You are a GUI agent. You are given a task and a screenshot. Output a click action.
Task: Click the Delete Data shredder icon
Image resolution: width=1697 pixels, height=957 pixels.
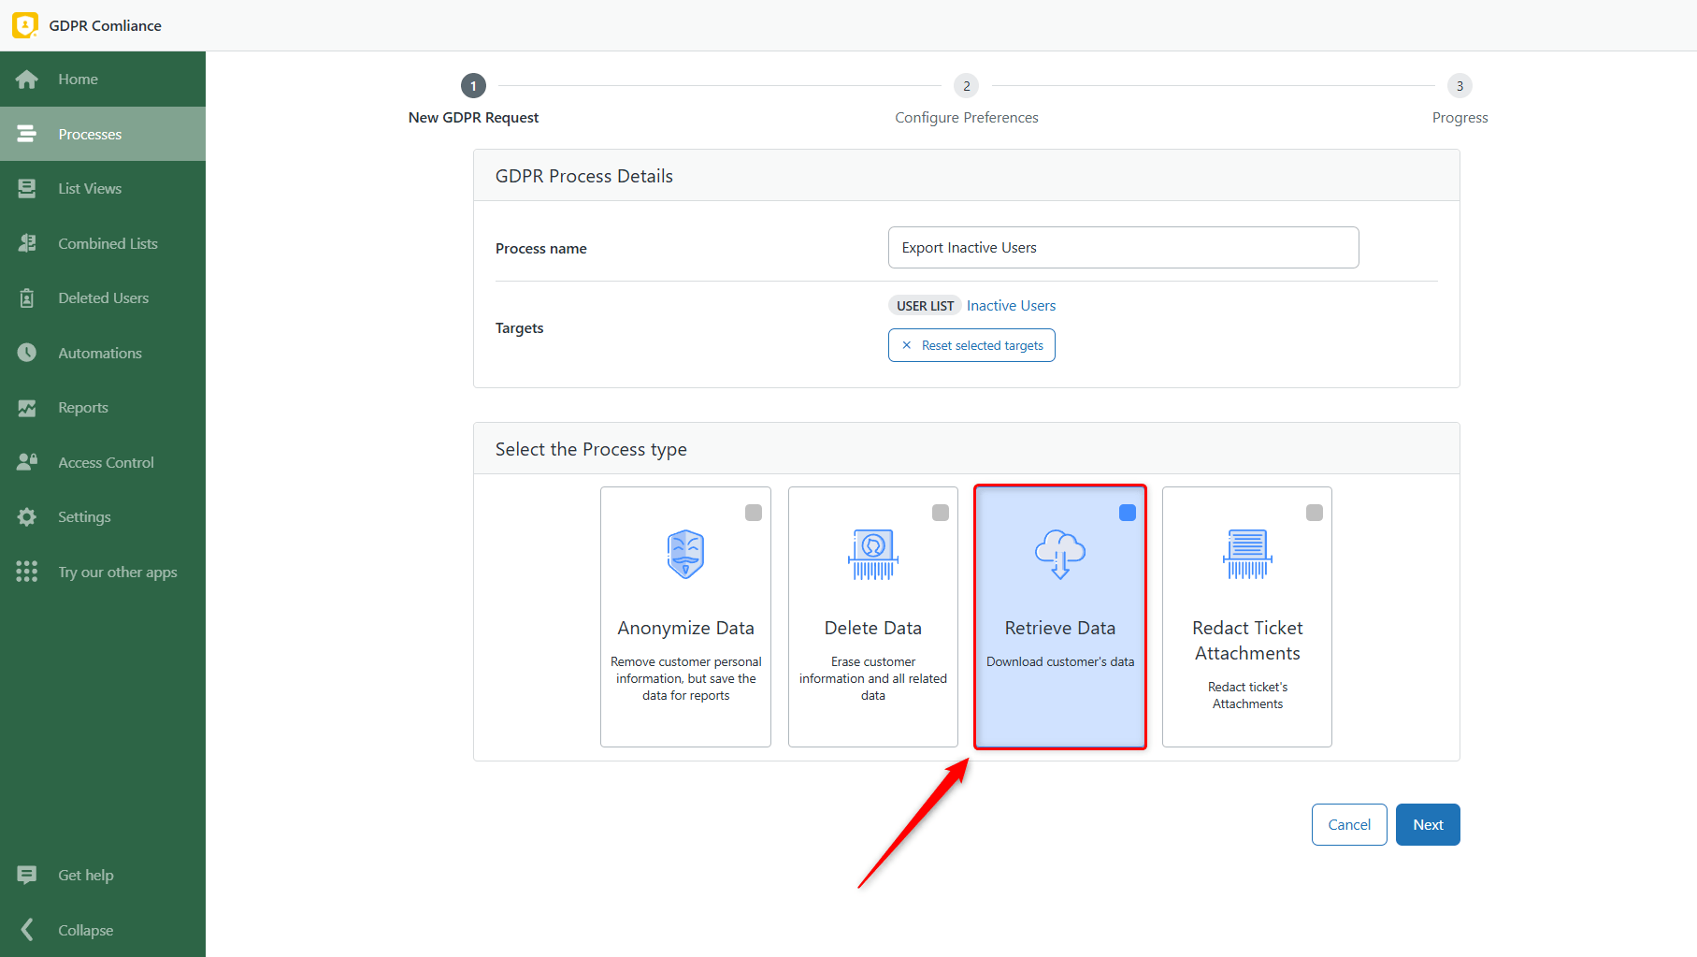[x=873, y=554]
